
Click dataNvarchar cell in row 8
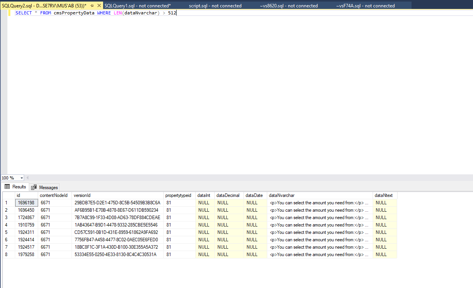pos(320,255)
